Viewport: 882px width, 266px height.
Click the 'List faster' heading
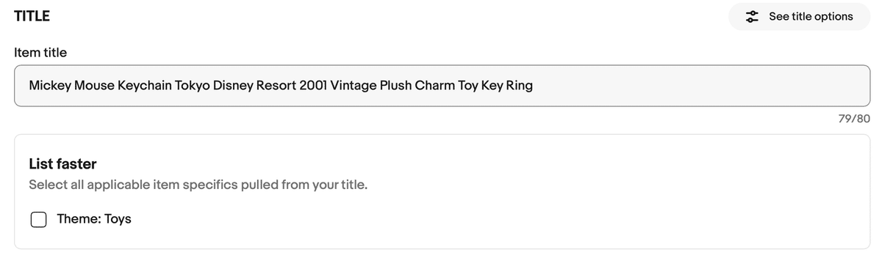click(63, 164)
